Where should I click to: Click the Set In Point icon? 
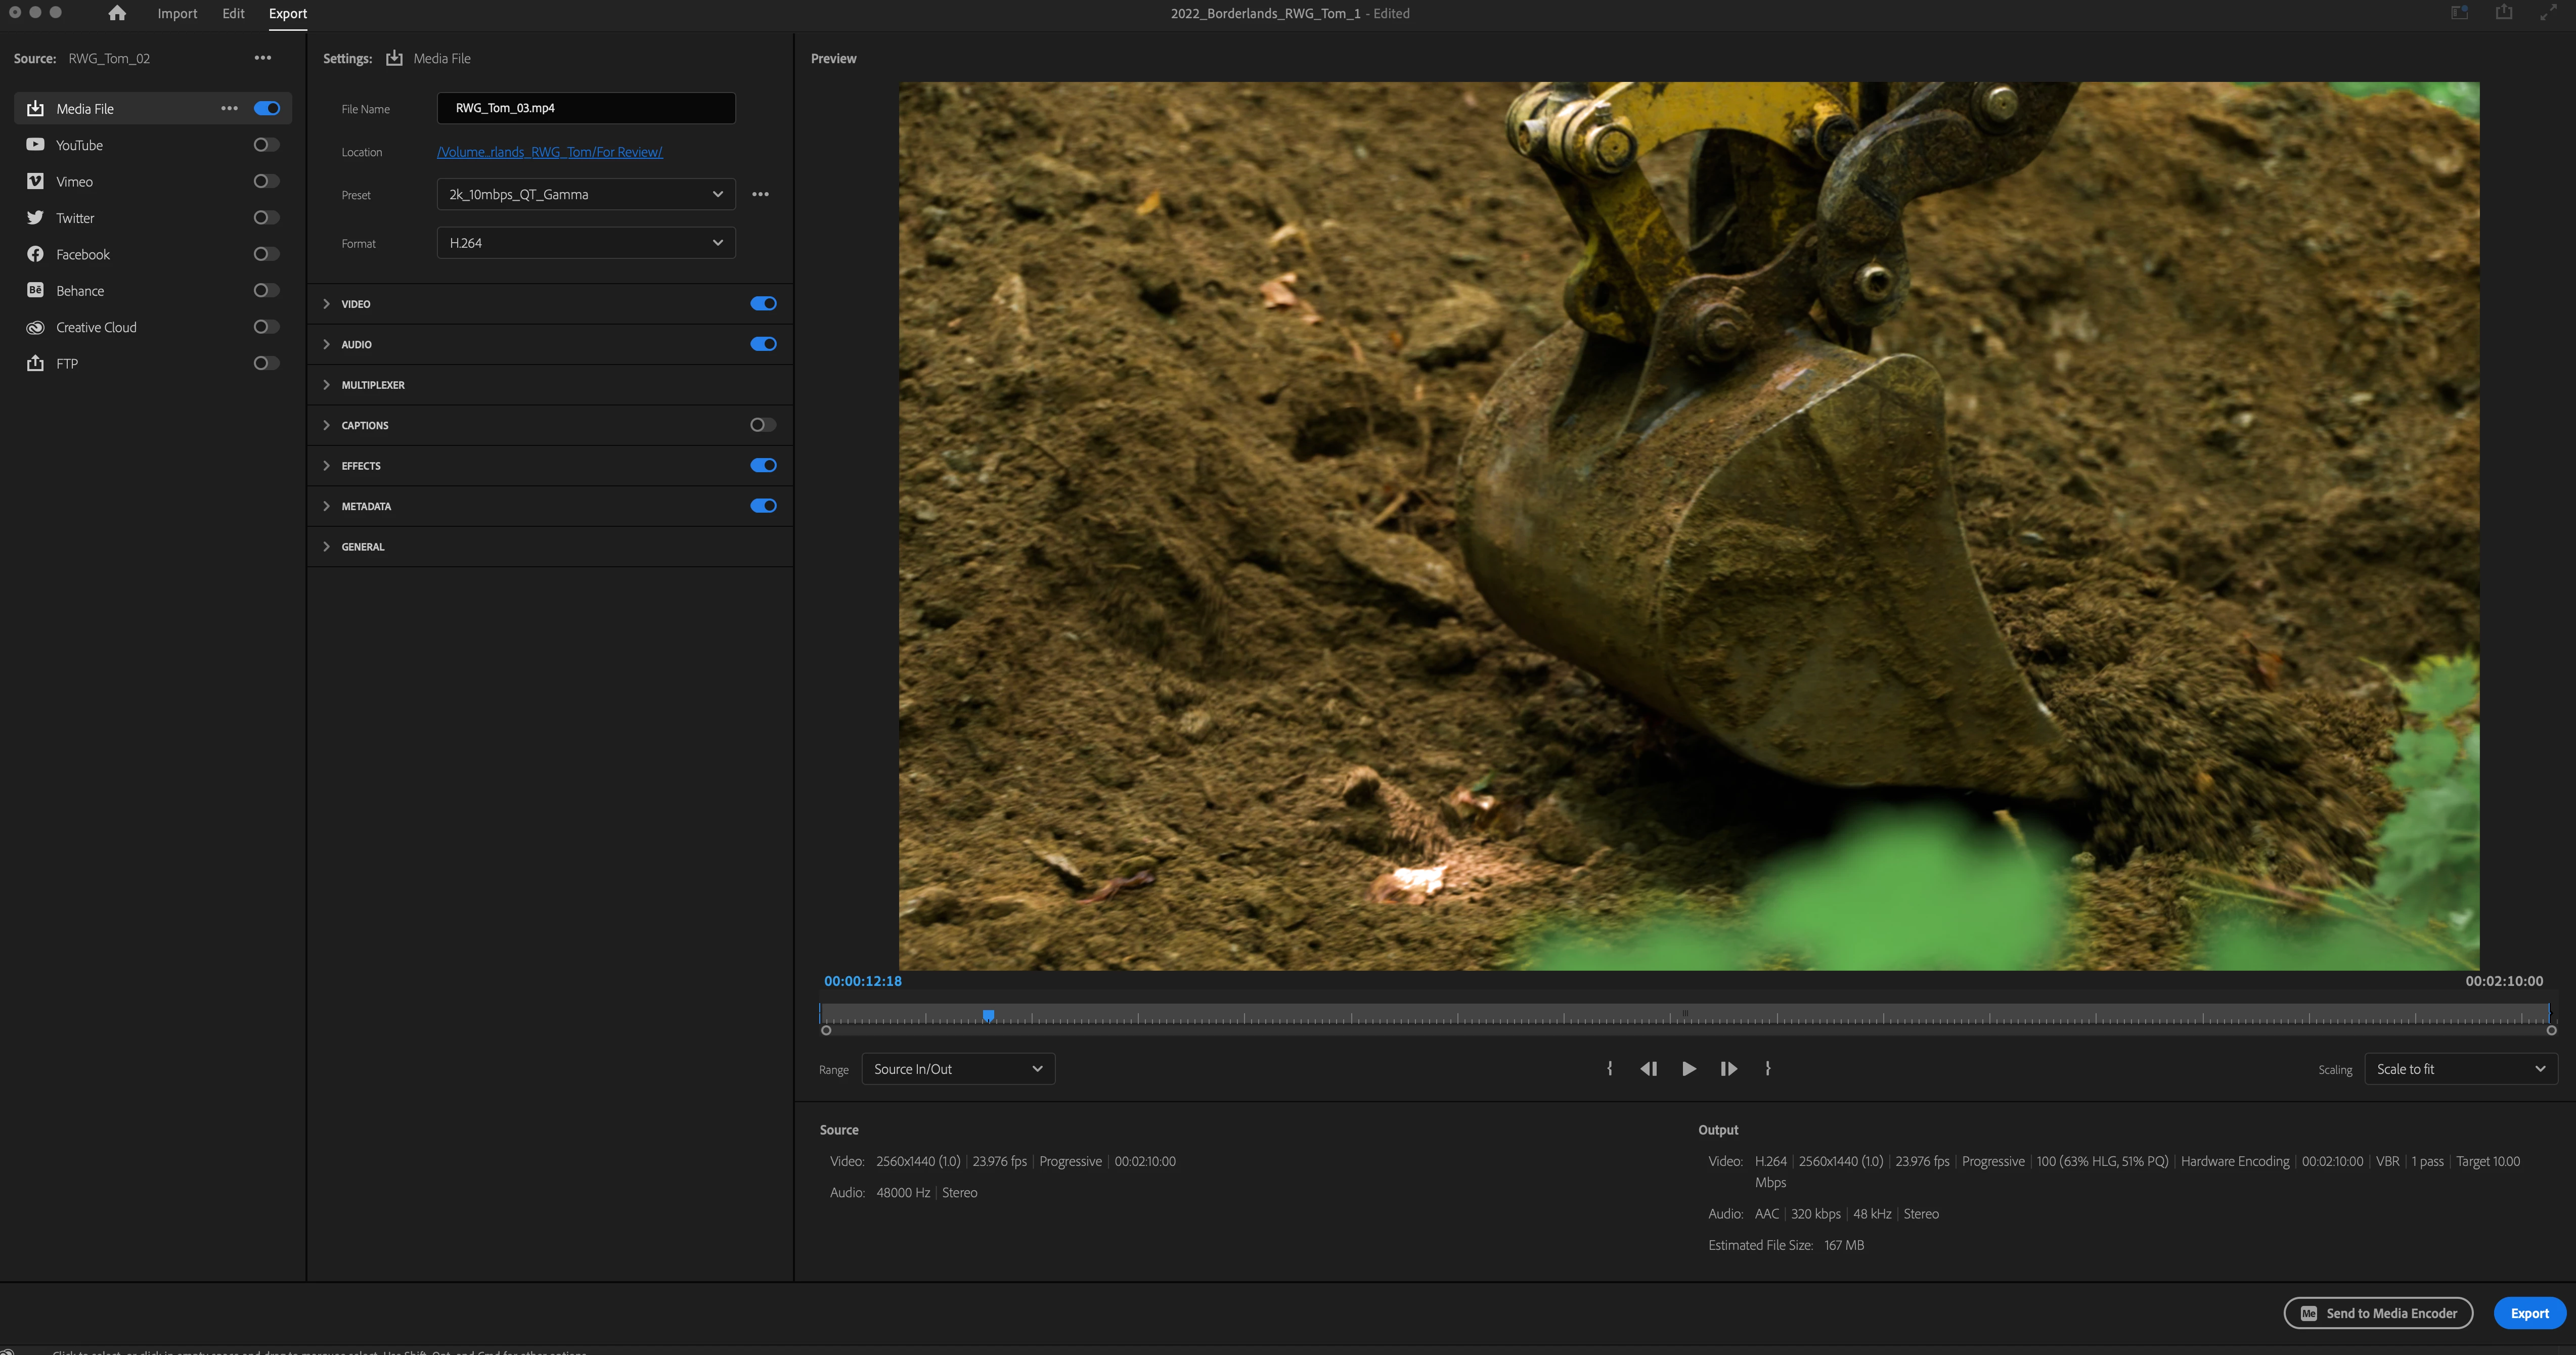[1609, 1069]
